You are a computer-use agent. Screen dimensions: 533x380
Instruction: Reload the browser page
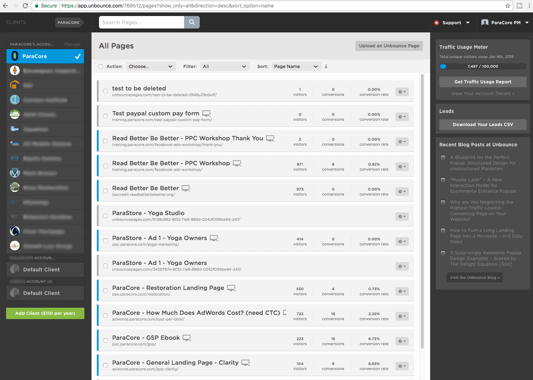click(25, 6)
